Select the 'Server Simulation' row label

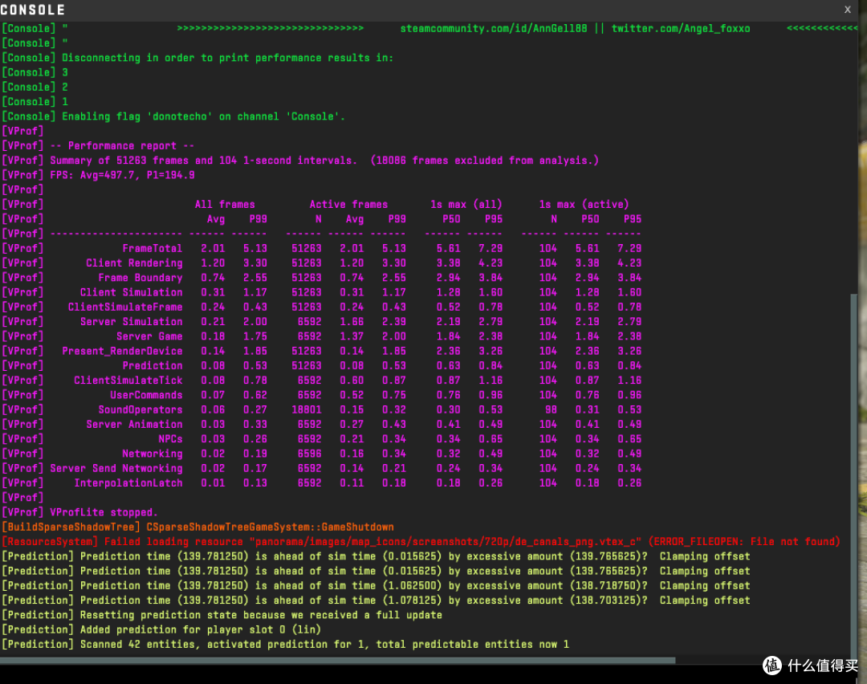[x=131, y=321]
